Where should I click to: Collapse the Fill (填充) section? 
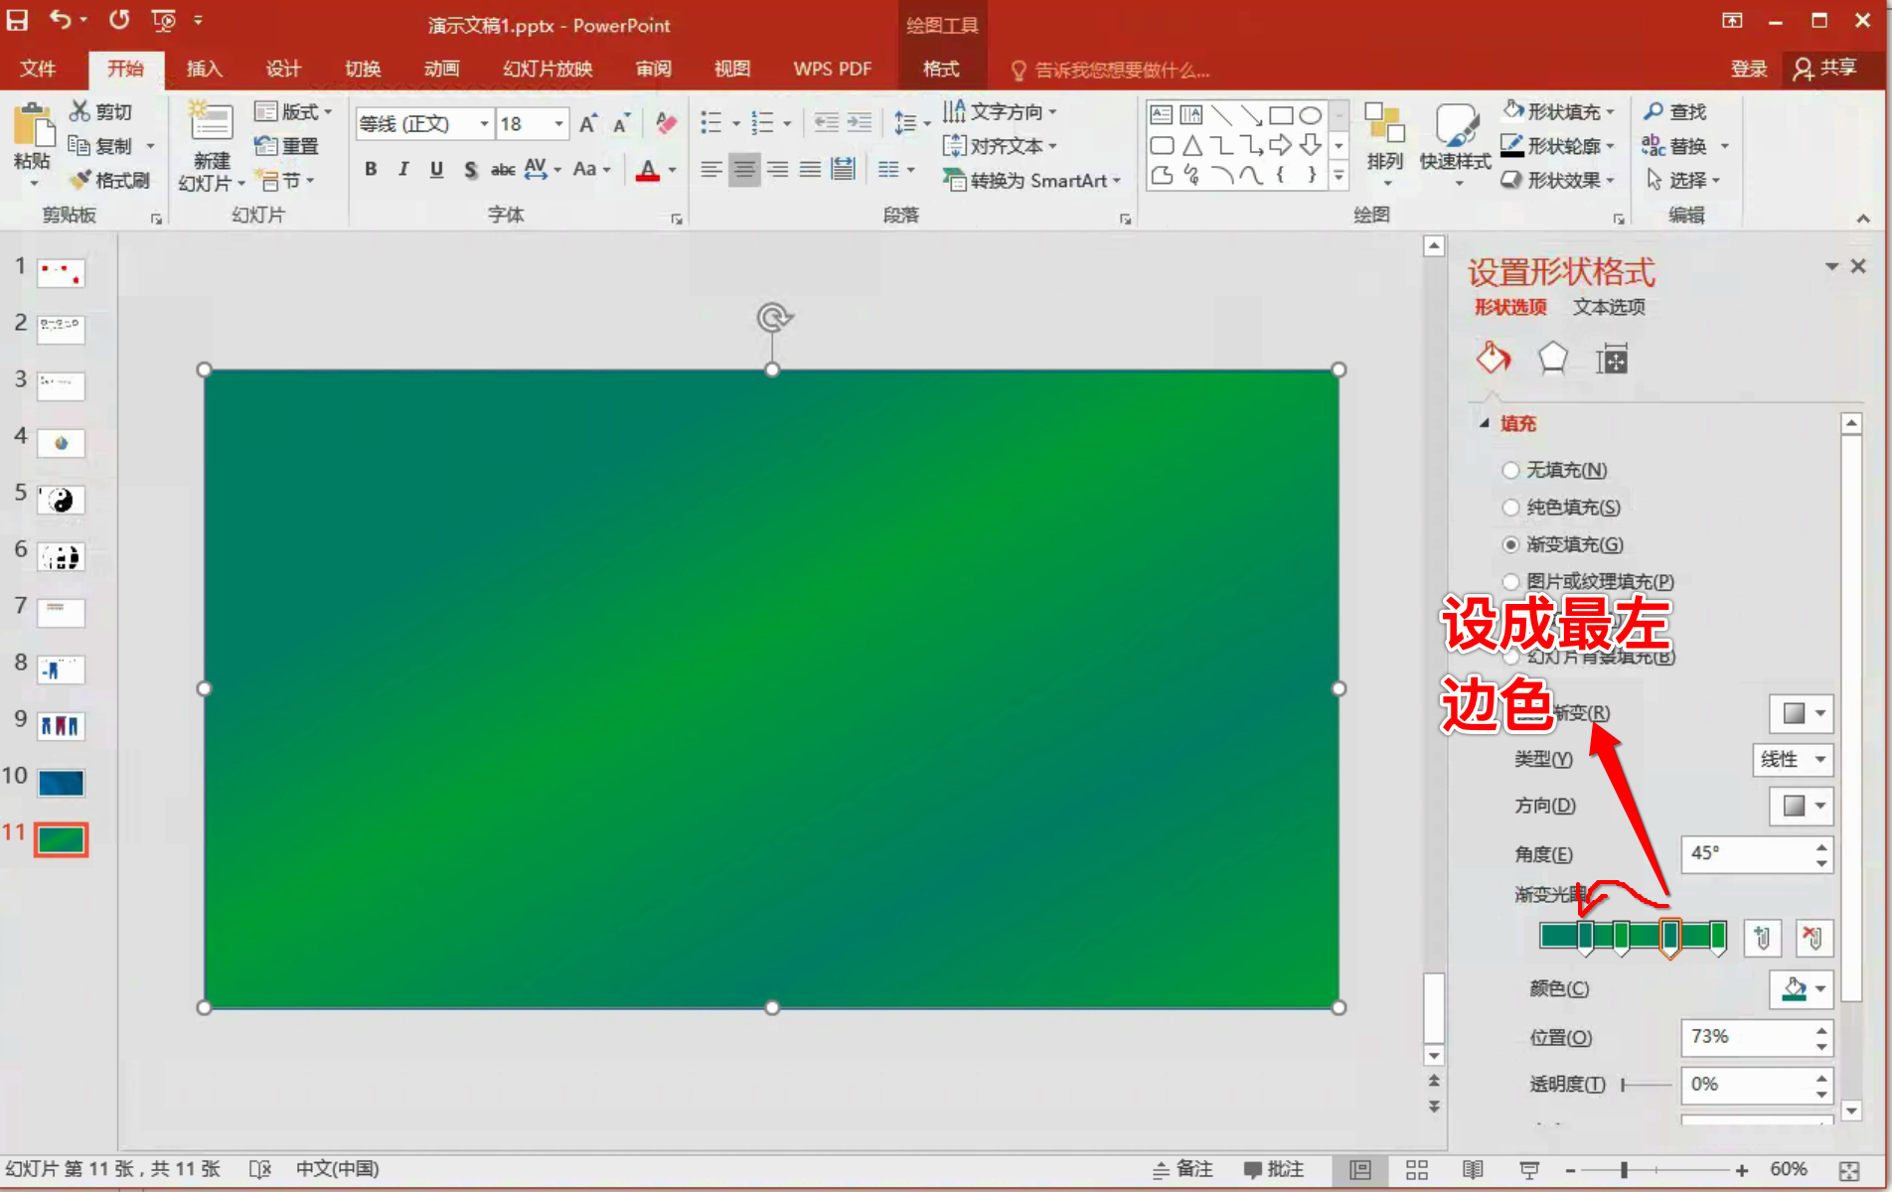[1485, 423]
